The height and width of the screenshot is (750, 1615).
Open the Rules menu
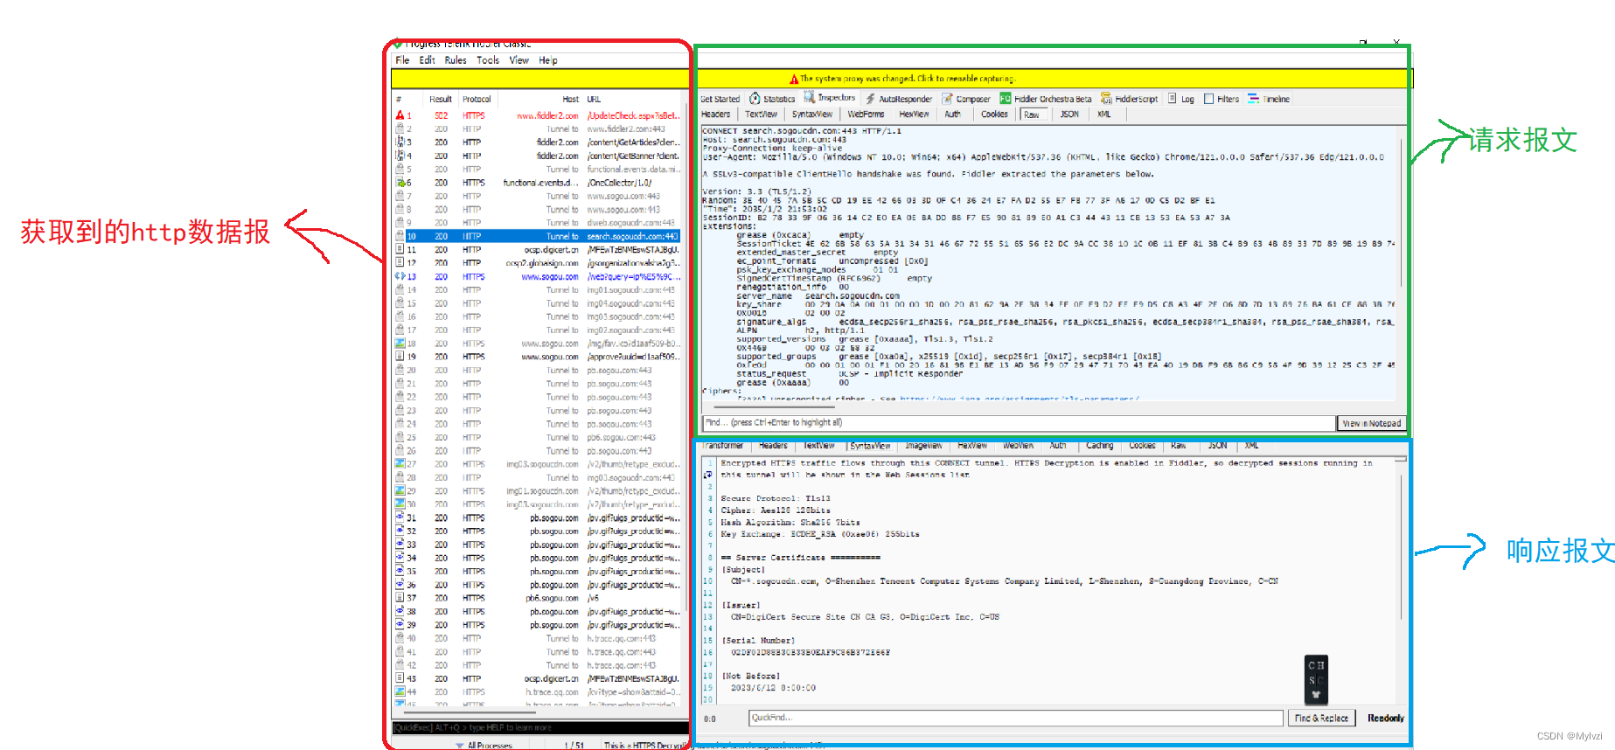pyautogui.click(x=456, y=60)
